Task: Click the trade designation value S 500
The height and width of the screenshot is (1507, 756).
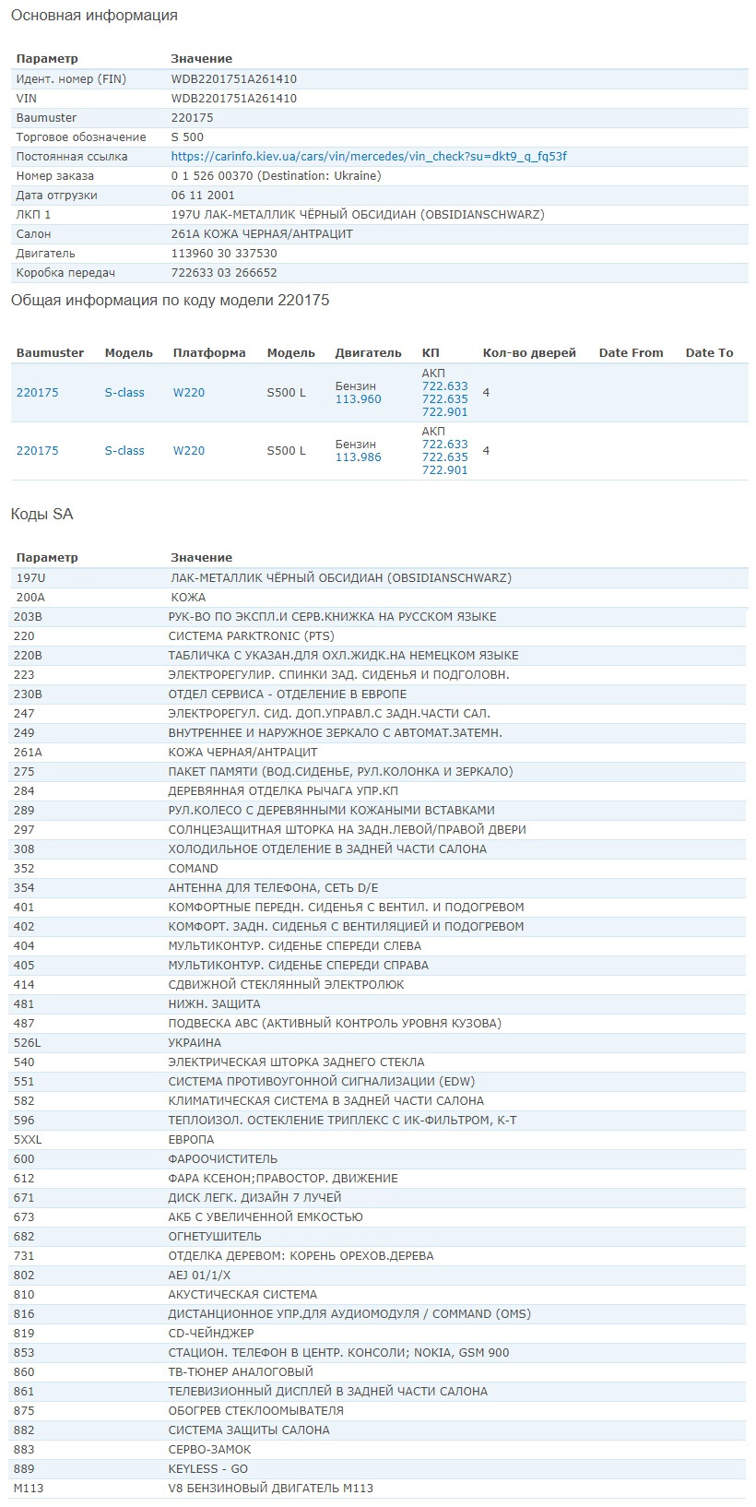Action: (187, 137)
